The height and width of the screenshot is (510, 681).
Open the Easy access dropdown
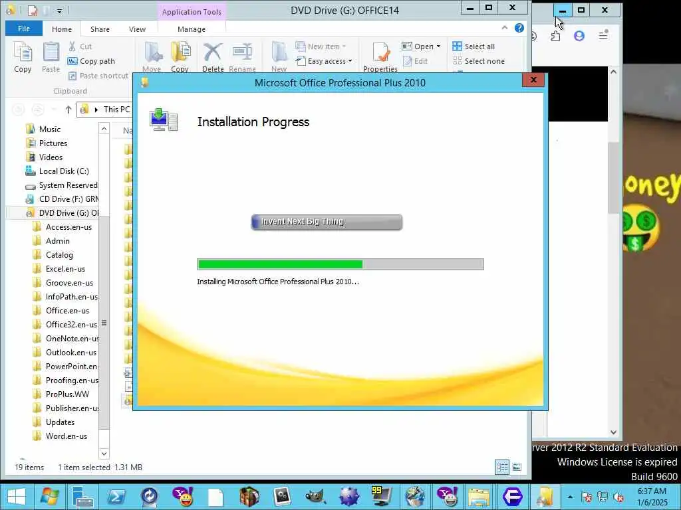(324, 61)
